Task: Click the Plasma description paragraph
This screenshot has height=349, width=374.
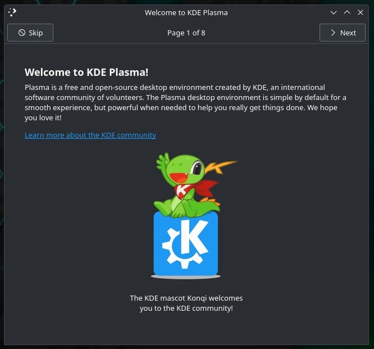Action: tap(185, 102)
